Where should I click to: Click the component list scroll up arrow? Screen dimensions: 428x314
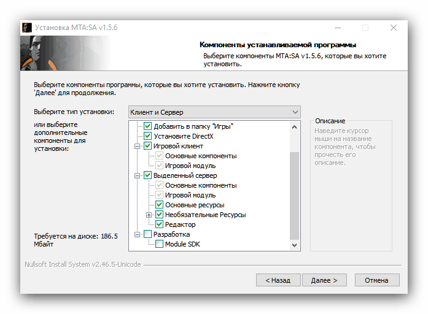click(x=294, y=127)
